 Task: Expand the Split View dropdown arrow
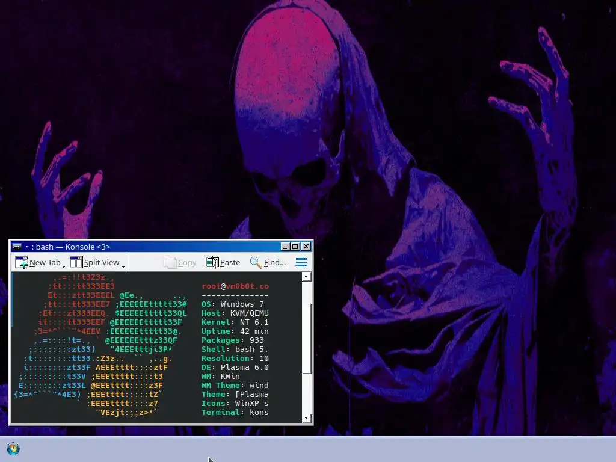(123, 266)
